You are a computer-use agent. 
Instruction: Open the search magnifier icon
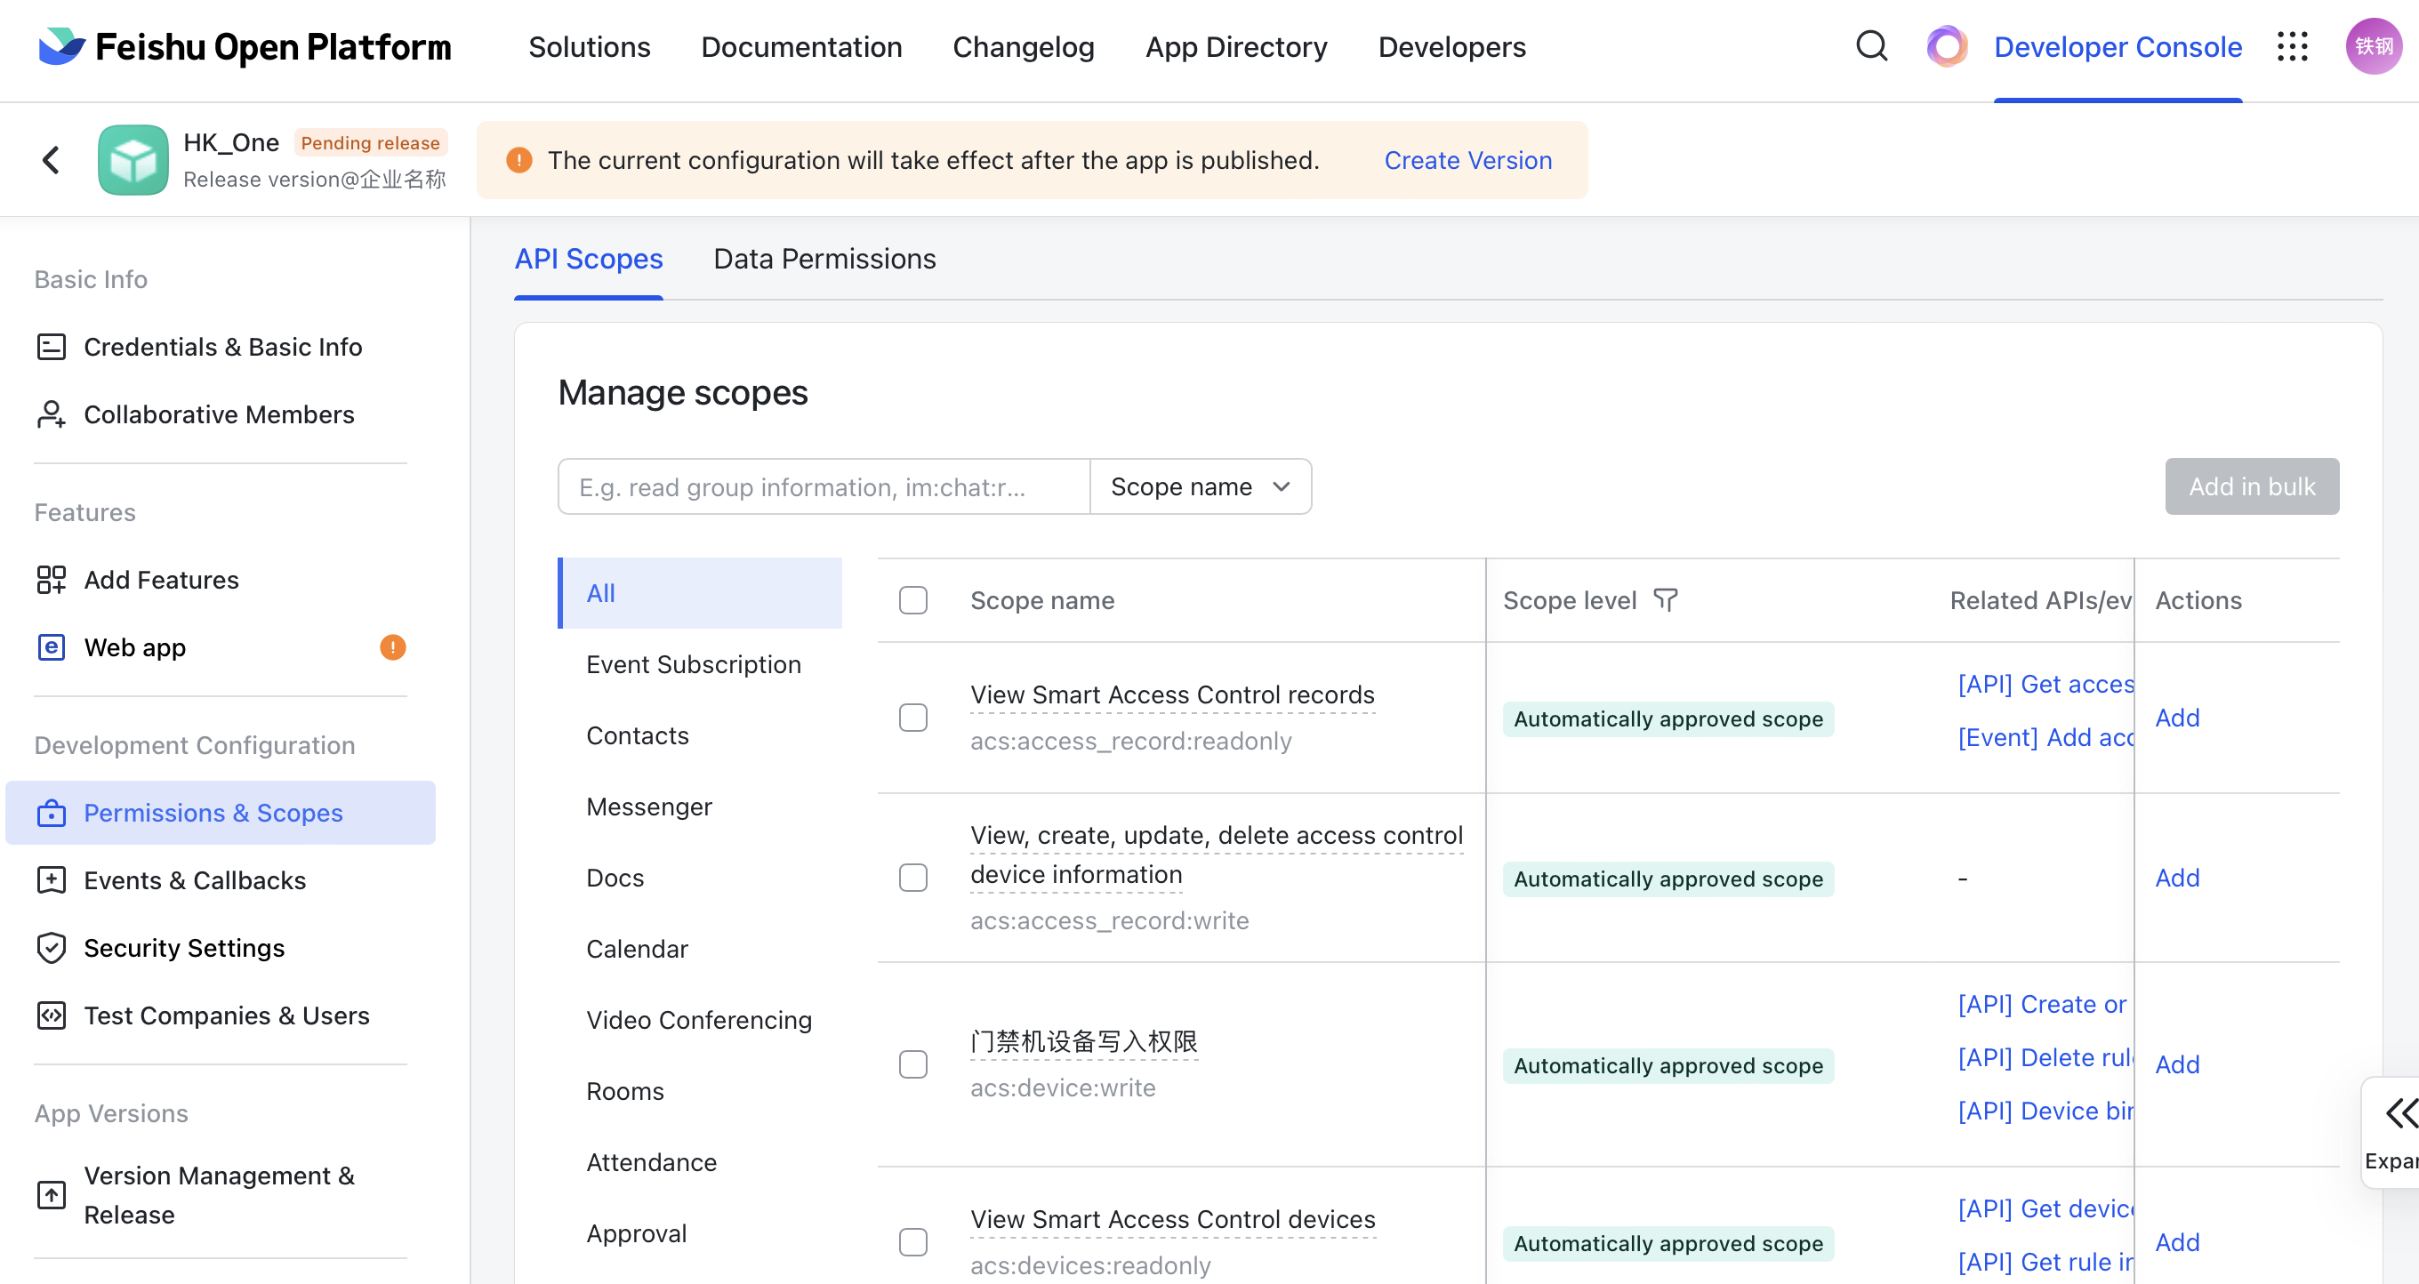[1871, 46]
